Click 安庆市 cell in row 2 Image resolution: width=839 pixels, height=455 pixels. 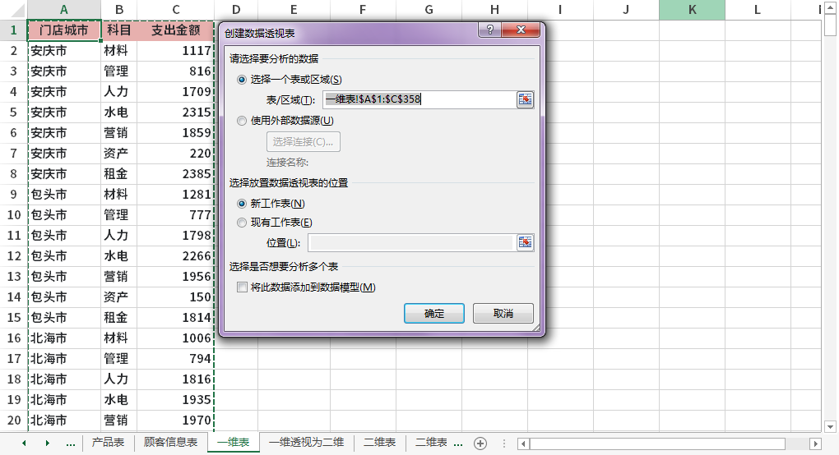pos(63,51)
